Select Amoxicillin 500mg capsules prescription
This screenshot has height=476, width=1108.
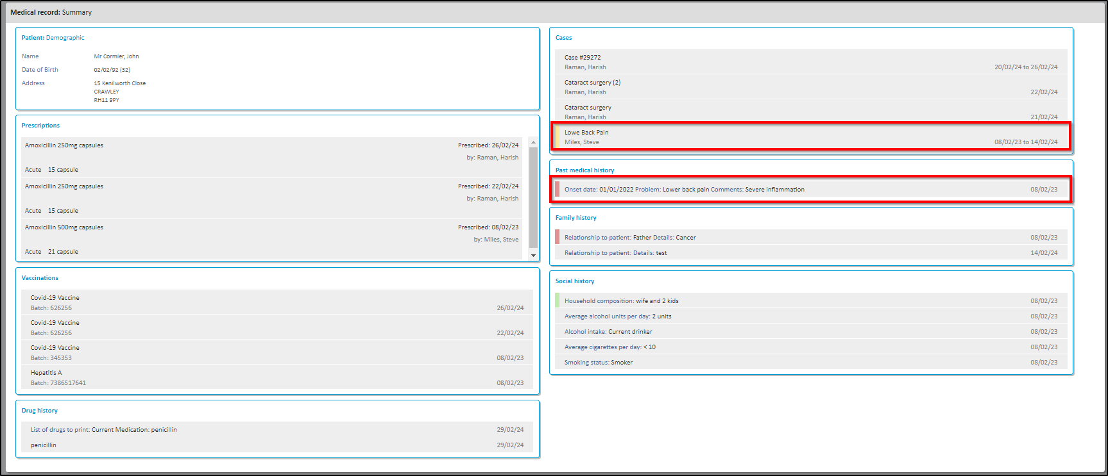64,227
